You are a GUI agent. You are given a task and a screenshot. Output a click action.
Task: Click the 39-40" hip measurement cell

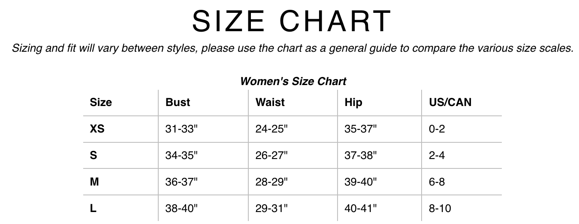pyautogui.click(x=360, y=182)
